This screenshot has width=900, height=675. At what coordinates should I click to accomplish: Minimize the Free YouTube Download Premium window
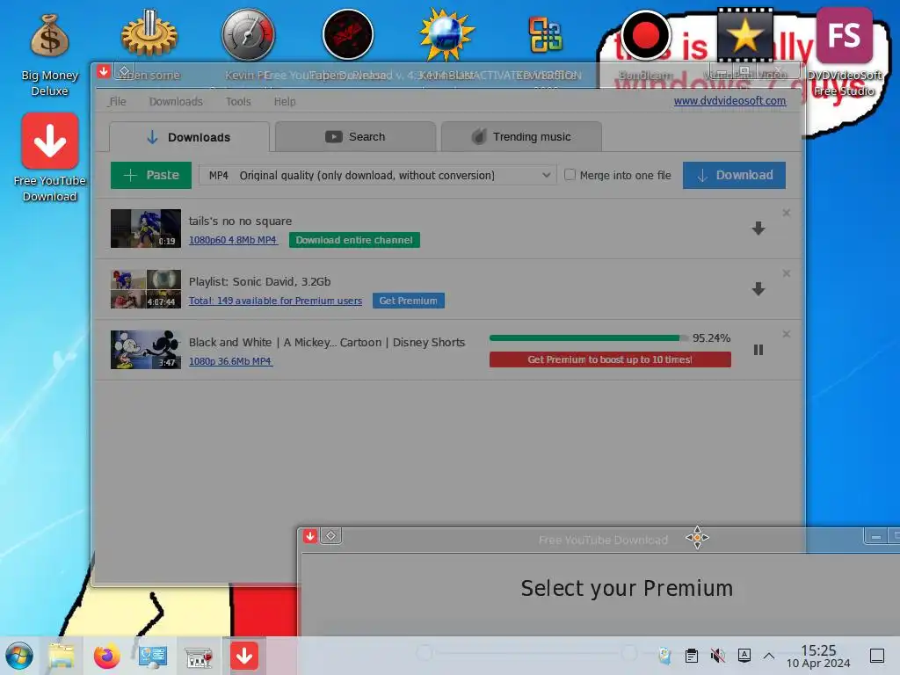[x=876, y=537]
